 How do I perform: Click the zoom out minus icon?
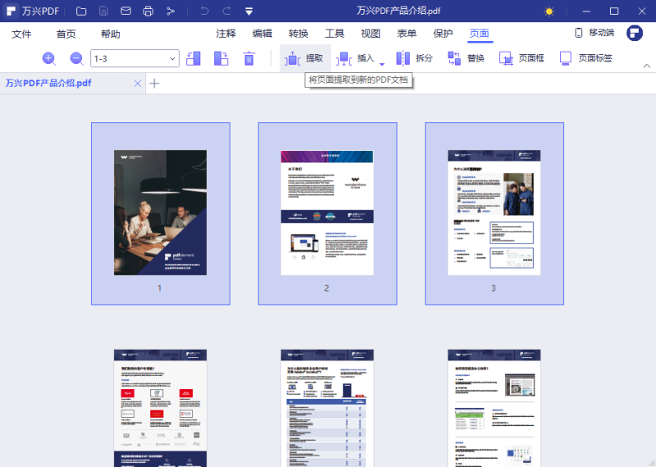tap(76, 58)
